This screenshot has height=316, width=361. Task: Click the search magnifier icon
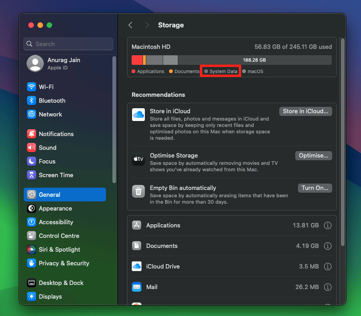click(29, 44)
